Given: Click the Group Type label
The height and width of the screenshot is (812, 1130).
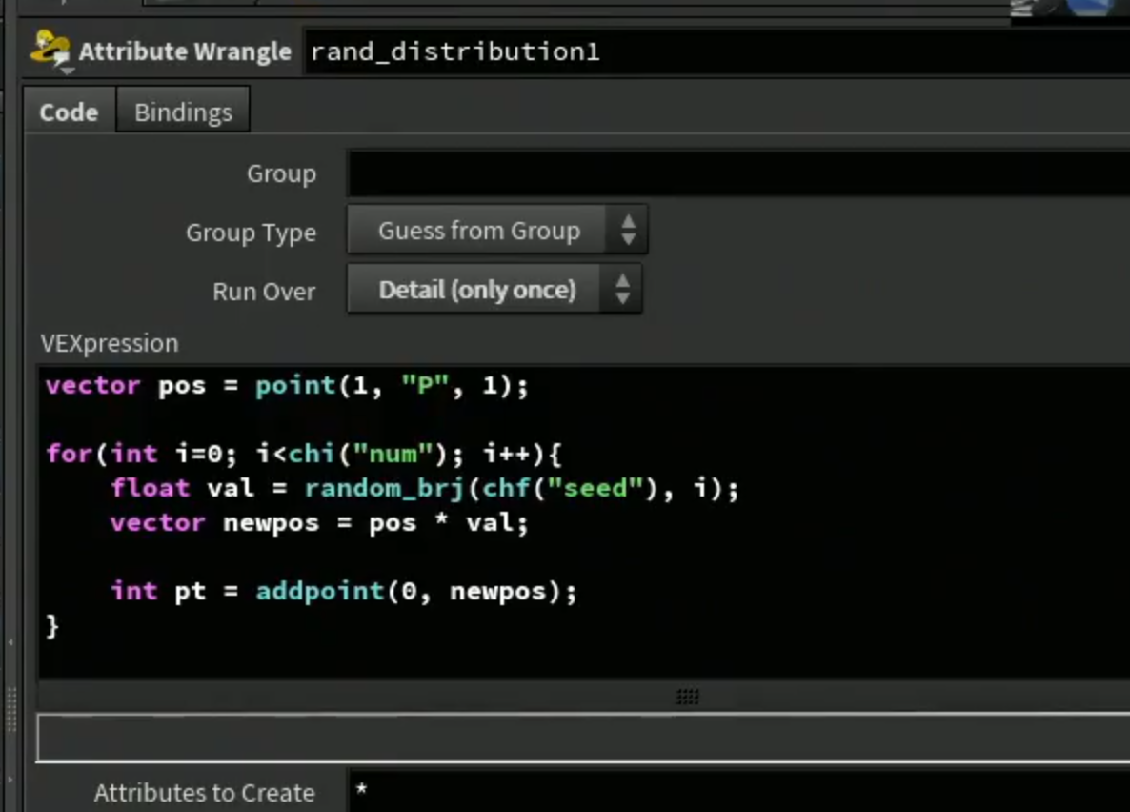Looking at the screenshot, I should (251, 233).
